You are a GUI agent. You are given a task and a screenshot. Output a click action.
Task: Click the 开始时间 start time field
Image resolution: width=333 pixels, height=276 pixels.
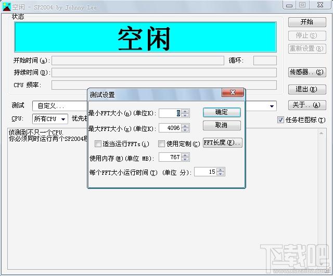tap(138, 61)
